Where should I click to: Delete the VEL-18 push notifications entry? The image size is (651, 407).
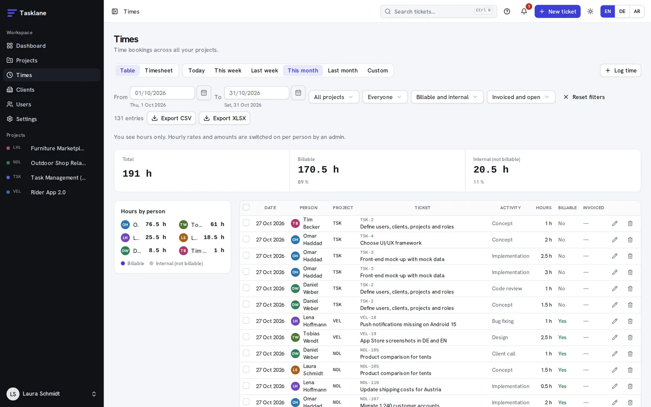[630, 321]
